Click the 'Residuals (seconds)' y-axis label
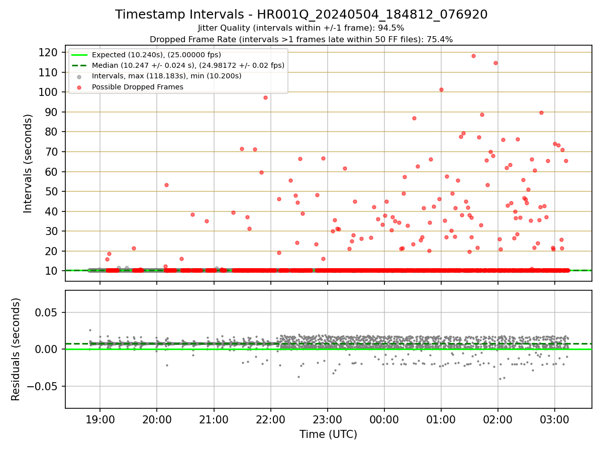 pyautogui.click(x=16, y=349)
